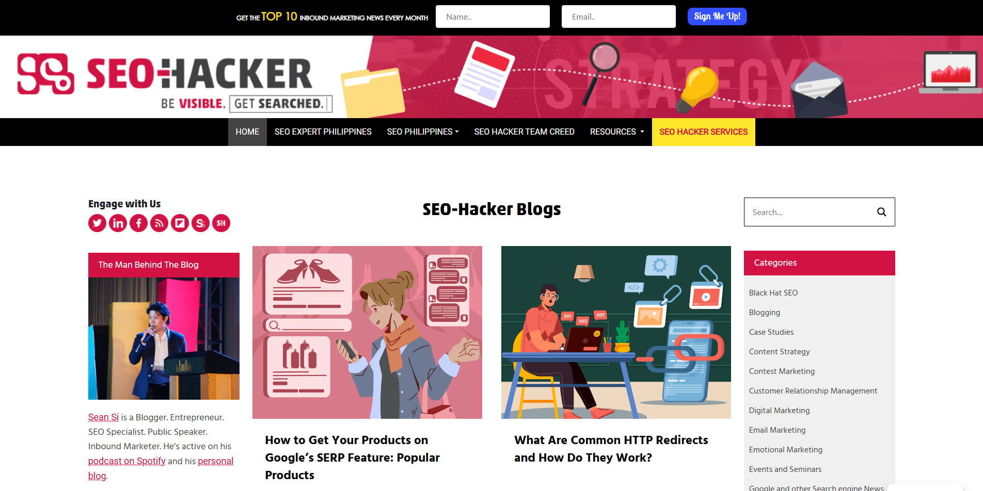Open the RSS feed icon
Image resolution: width=983 pixels, height=491 pixels.
pos(159,223)
